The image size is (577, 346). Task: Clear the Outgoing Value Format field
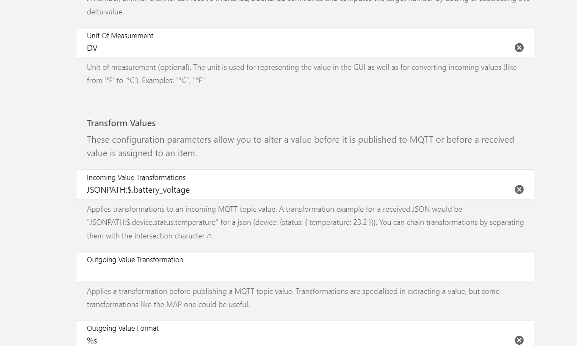[519, 340]
